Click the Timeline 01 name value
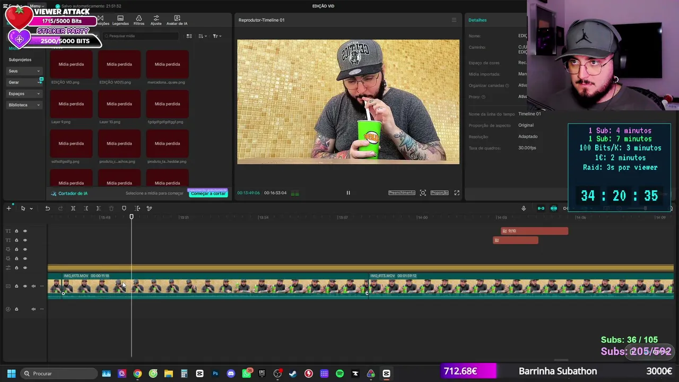This screenshot has height=382, width=679. pyautogui.click(x=529, y=114)
